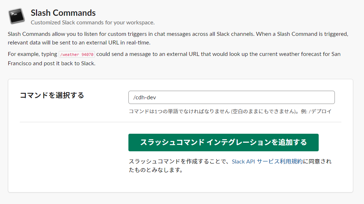The height and width of the screenshot is (204, 364).
Task: Open the Slack API サービス利用規約 link
Action: [x=267, y=161]
